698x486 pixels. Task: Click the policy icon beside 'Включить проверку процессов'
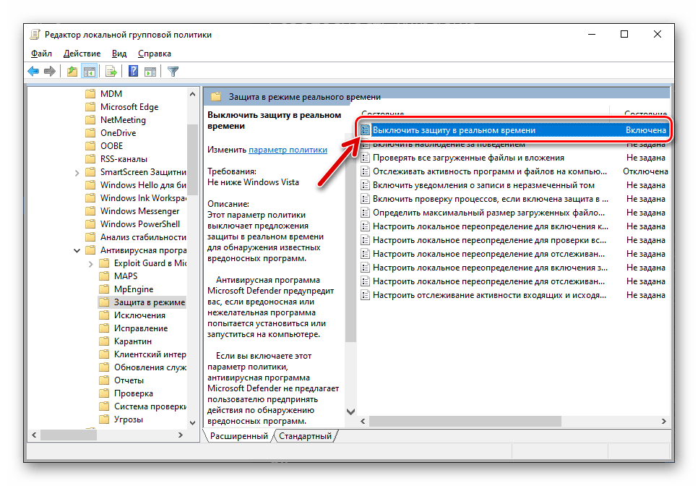click(x=365, y=199)
